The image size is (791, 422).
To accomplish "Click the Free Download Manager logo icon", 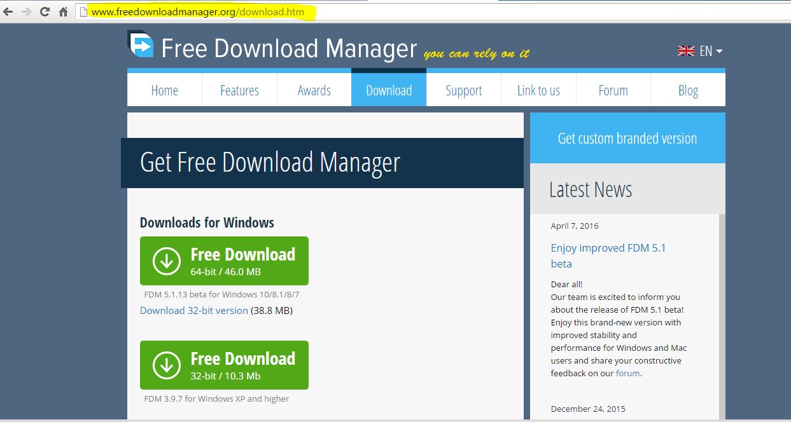I will tap(141, 44).
